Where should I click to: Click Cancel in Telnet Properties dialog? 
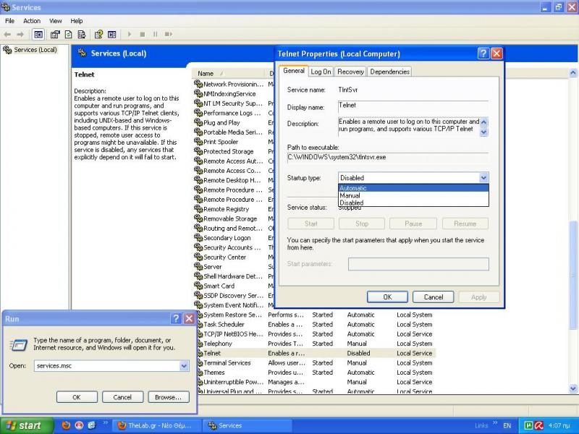coord(433,297)
